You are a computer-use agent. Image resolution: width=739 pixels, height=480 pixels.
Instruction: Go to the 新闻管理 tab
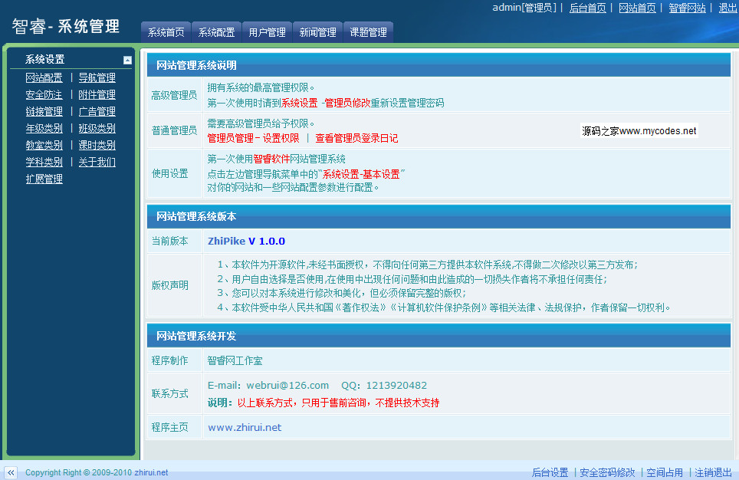[x=317, y=32]
